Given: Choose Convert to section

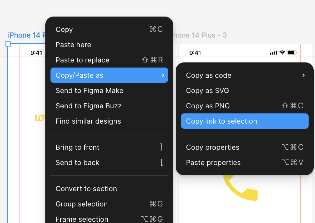Looking at the screenshot, I should [109, 189].
